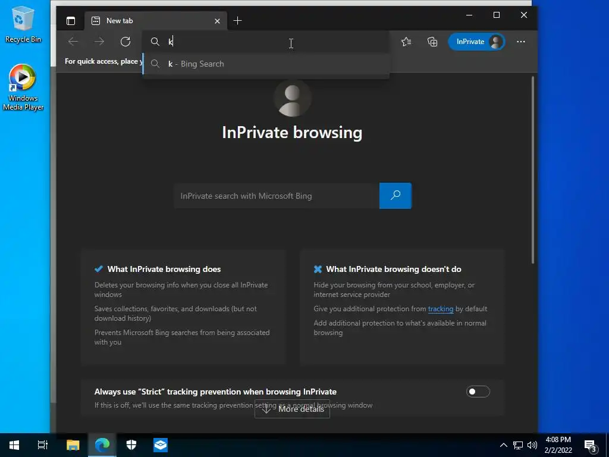Click the large InPrivate avatar image

tap(292, 99)
